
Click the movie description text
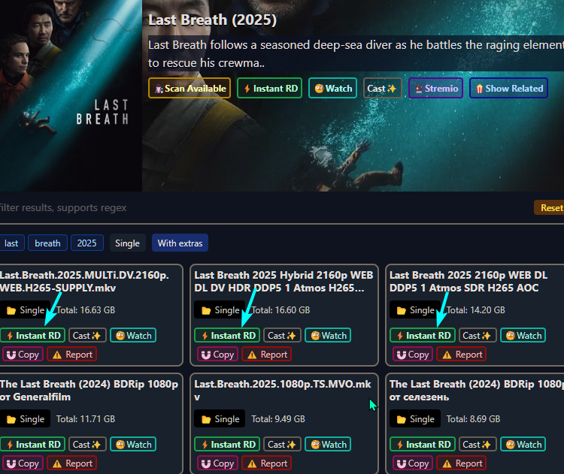[x=356, y=53]
